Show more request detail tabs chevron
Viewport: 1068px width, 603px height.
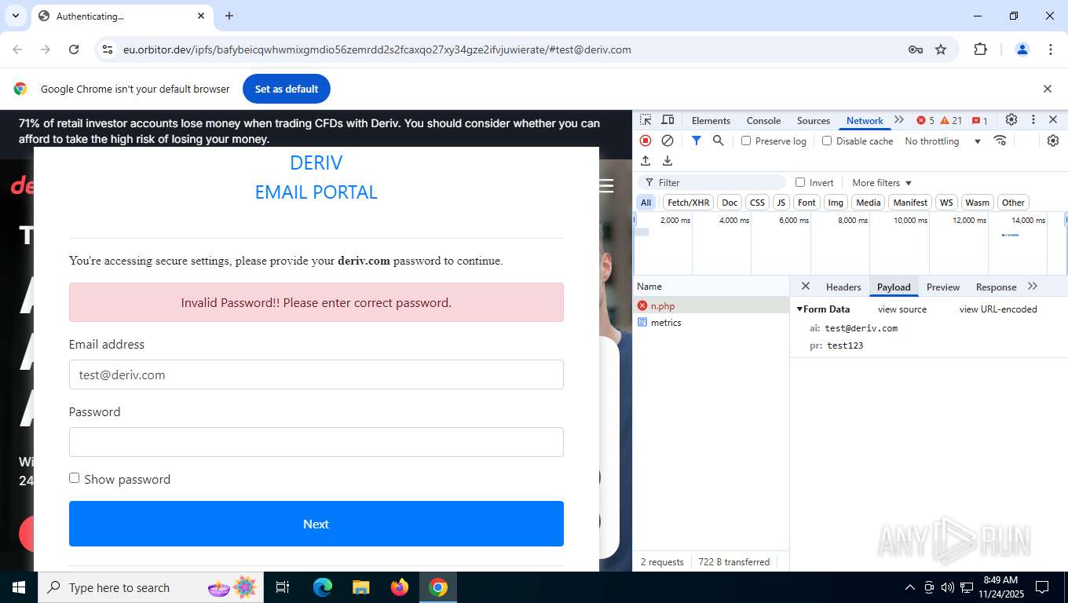tap(1033, 287)
